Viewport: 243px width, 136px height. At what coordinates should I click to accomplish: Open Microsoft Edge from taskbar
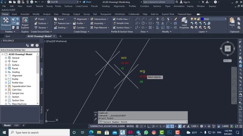click(x=91, y=133)
